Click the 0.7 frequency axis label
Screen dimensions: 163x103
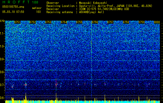click(x=2, y=85)
